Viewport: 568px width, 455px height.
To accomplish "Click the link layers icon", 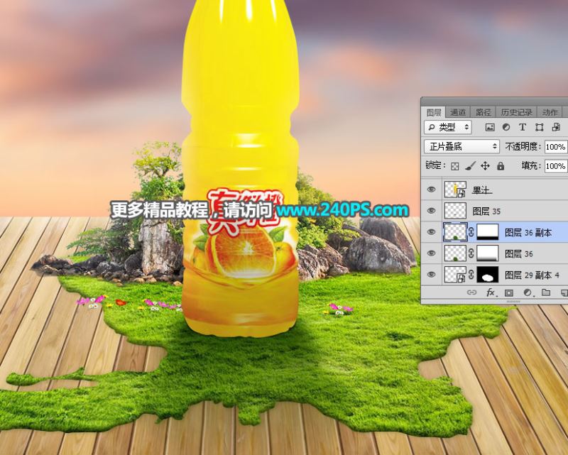I will pyautogui.click(x=471, y=292).
